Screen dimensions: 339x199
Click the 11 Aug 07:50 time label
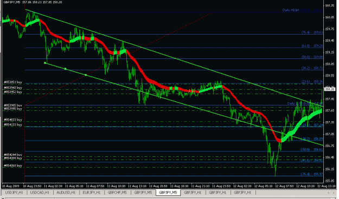(x=95, y=186)
